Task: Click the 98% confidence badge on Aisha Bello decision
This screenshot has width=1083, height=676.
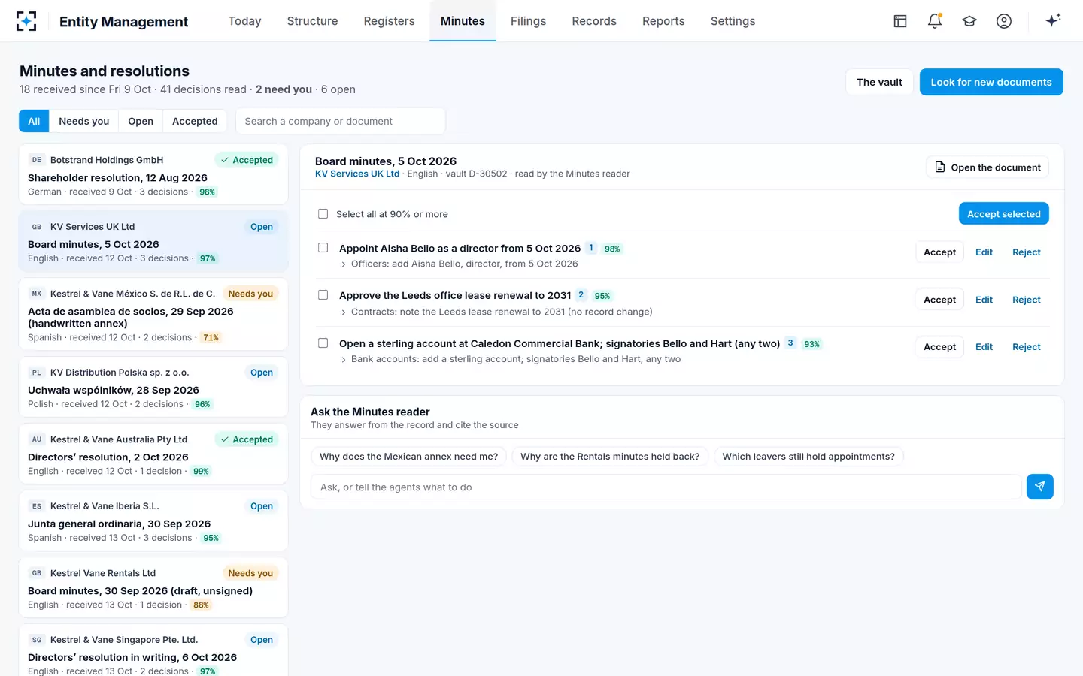Action: (x=612, y=249)
